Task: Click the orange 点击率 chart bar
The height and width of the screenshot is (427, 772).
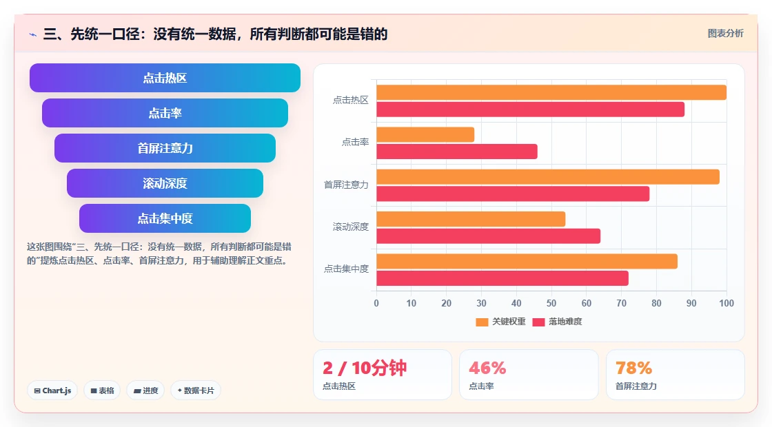Action: (x=425, y=135)
